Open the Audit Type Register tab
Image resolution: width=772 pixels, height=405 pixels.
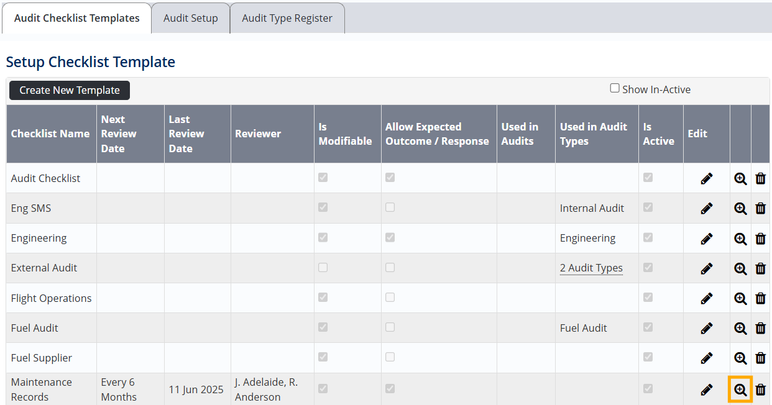click(x=287, y=18)
